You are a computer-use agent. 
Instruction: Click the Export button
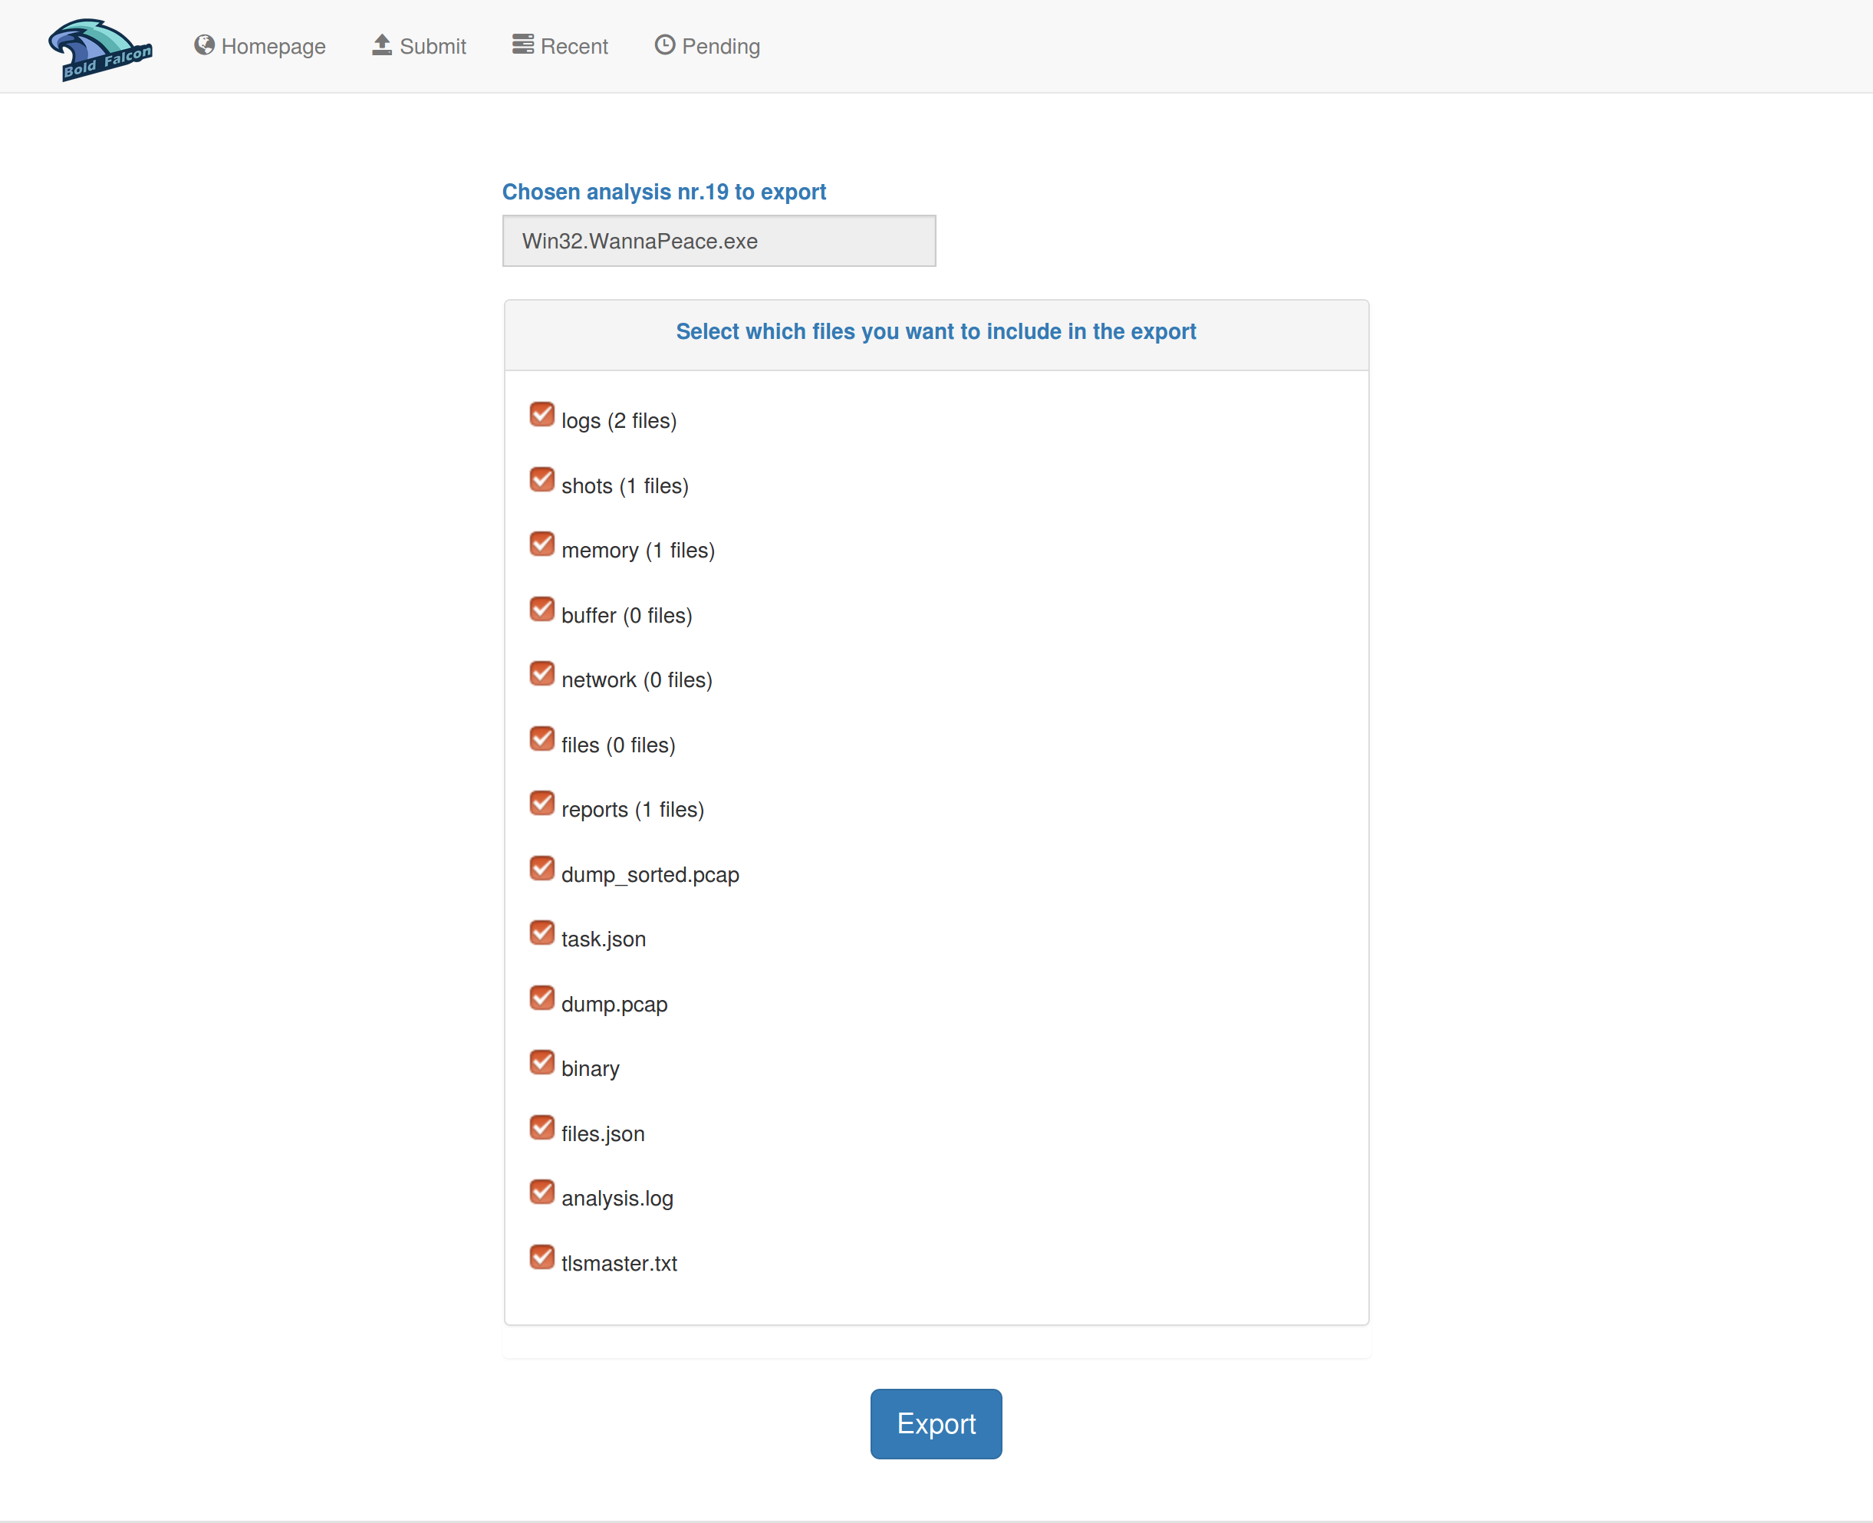pos(936,1424)
